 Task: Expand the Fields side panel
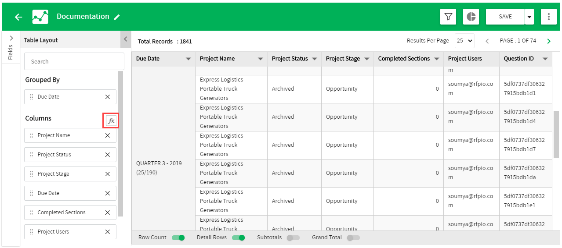[11, 38]
